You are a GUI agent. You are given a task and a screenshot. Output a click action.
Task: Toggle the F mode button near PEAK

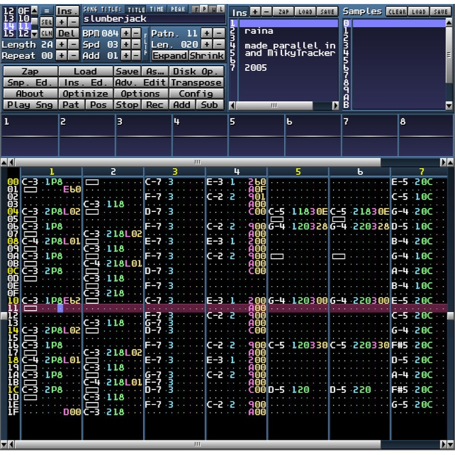click(196, 9)
